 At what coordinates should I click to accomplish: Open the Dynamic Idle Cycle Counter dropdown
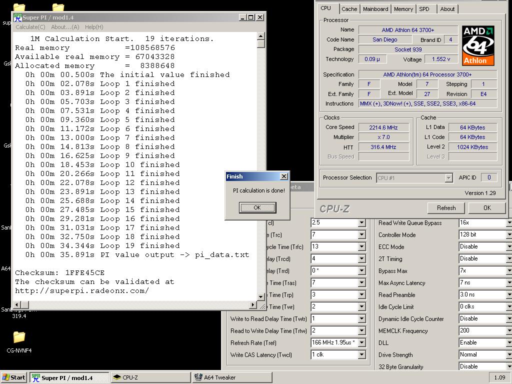tap(509, 318)
